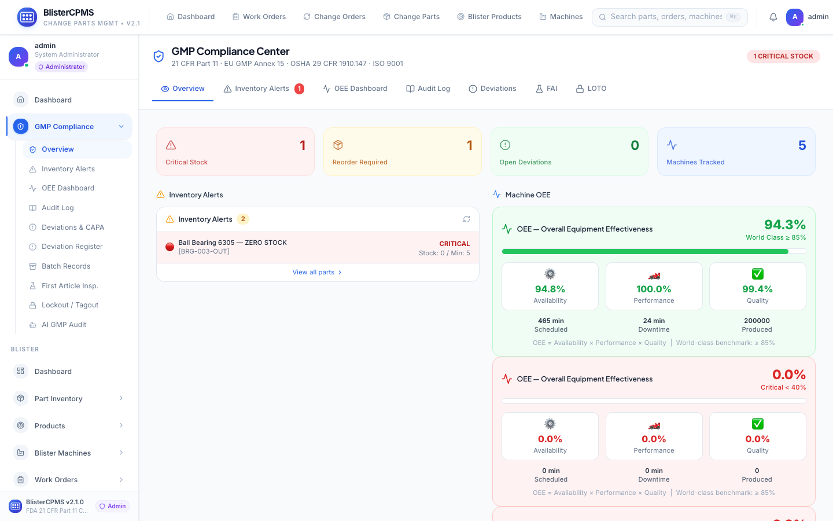833x521 pixels.
Task: Click the Quality checkmark icon at 0.0%
Action: point(758,424)
